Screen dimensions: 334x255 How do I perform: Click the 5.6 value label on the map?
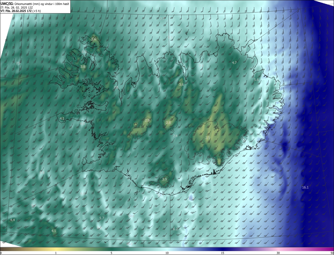click(256, 80)
